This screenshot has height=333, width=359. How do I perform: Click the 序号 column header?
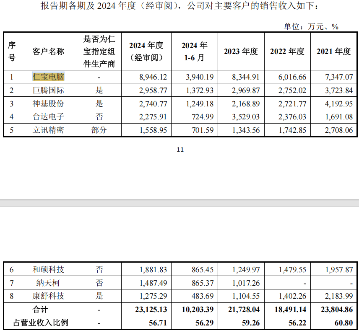click(12, 52)
